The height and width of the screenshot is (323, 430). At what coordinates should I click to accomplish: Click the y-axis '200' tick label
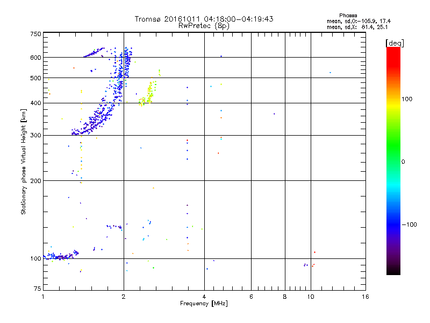35,181
